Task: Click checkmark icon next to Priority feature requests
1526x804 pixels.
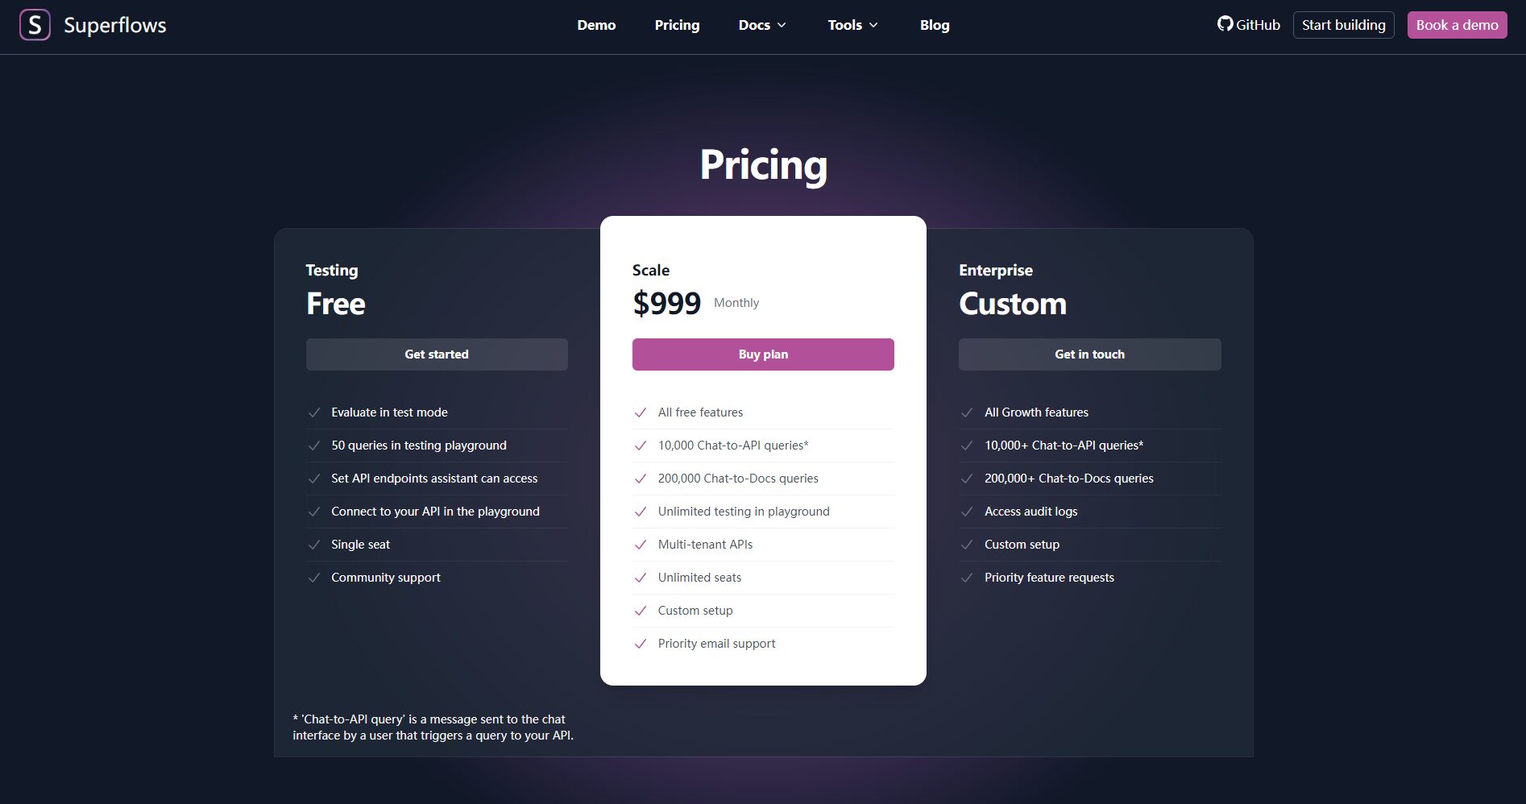Action: (967, 578)
